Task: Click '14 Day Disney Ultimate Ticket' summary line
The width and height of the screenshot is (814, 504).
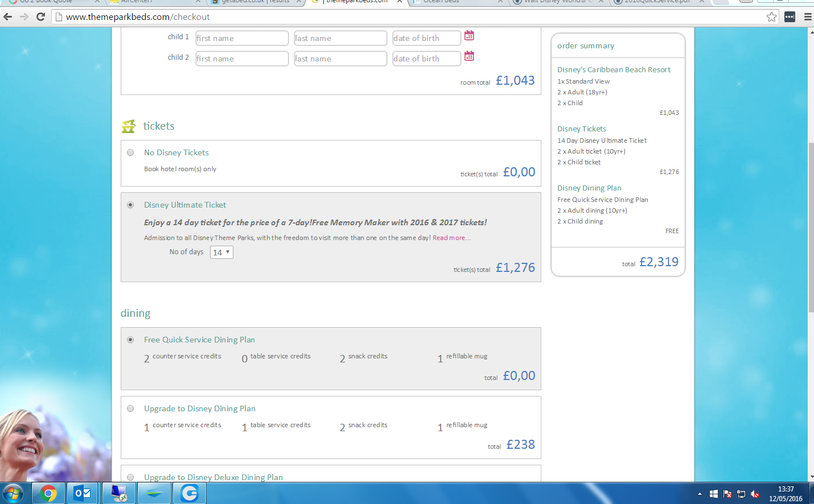Action: pyautogui.click(x=602, y=141)
